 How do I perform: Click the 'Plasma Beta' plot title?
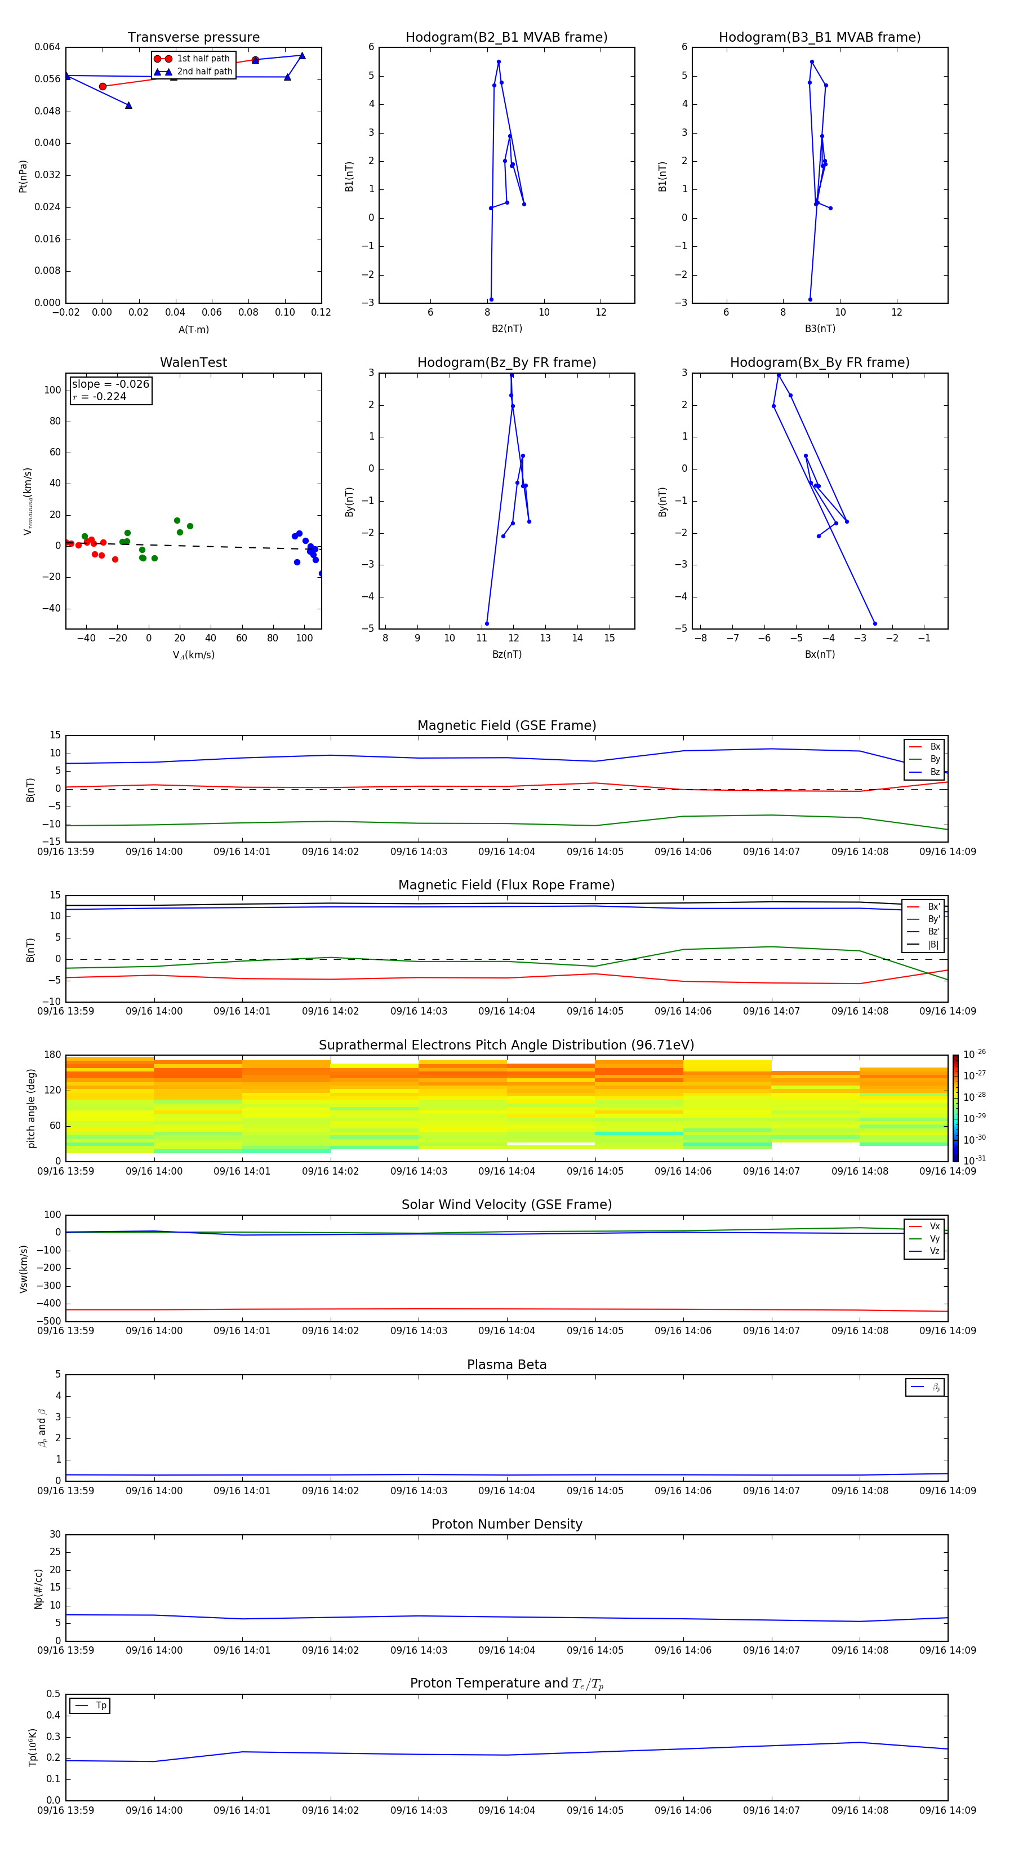[506, 1365]
